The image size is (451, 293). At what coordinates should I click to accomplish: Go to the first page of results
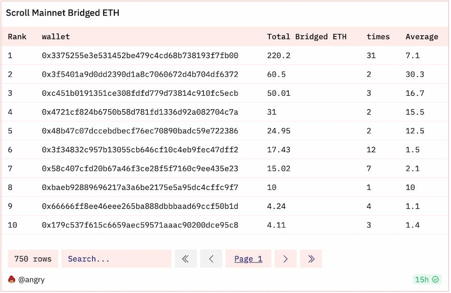pyautogui.click(x=185, y=259)
